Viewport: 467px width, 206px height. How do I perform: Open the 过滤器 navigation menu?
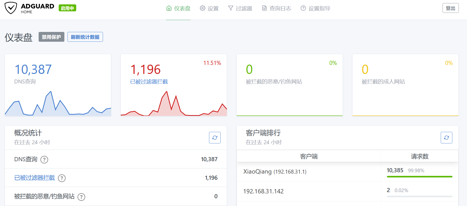click(x=240, y=8)
